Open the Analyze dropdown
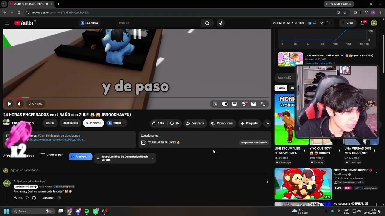This screenshot has width=385, height=216. [x=80, y=157]
